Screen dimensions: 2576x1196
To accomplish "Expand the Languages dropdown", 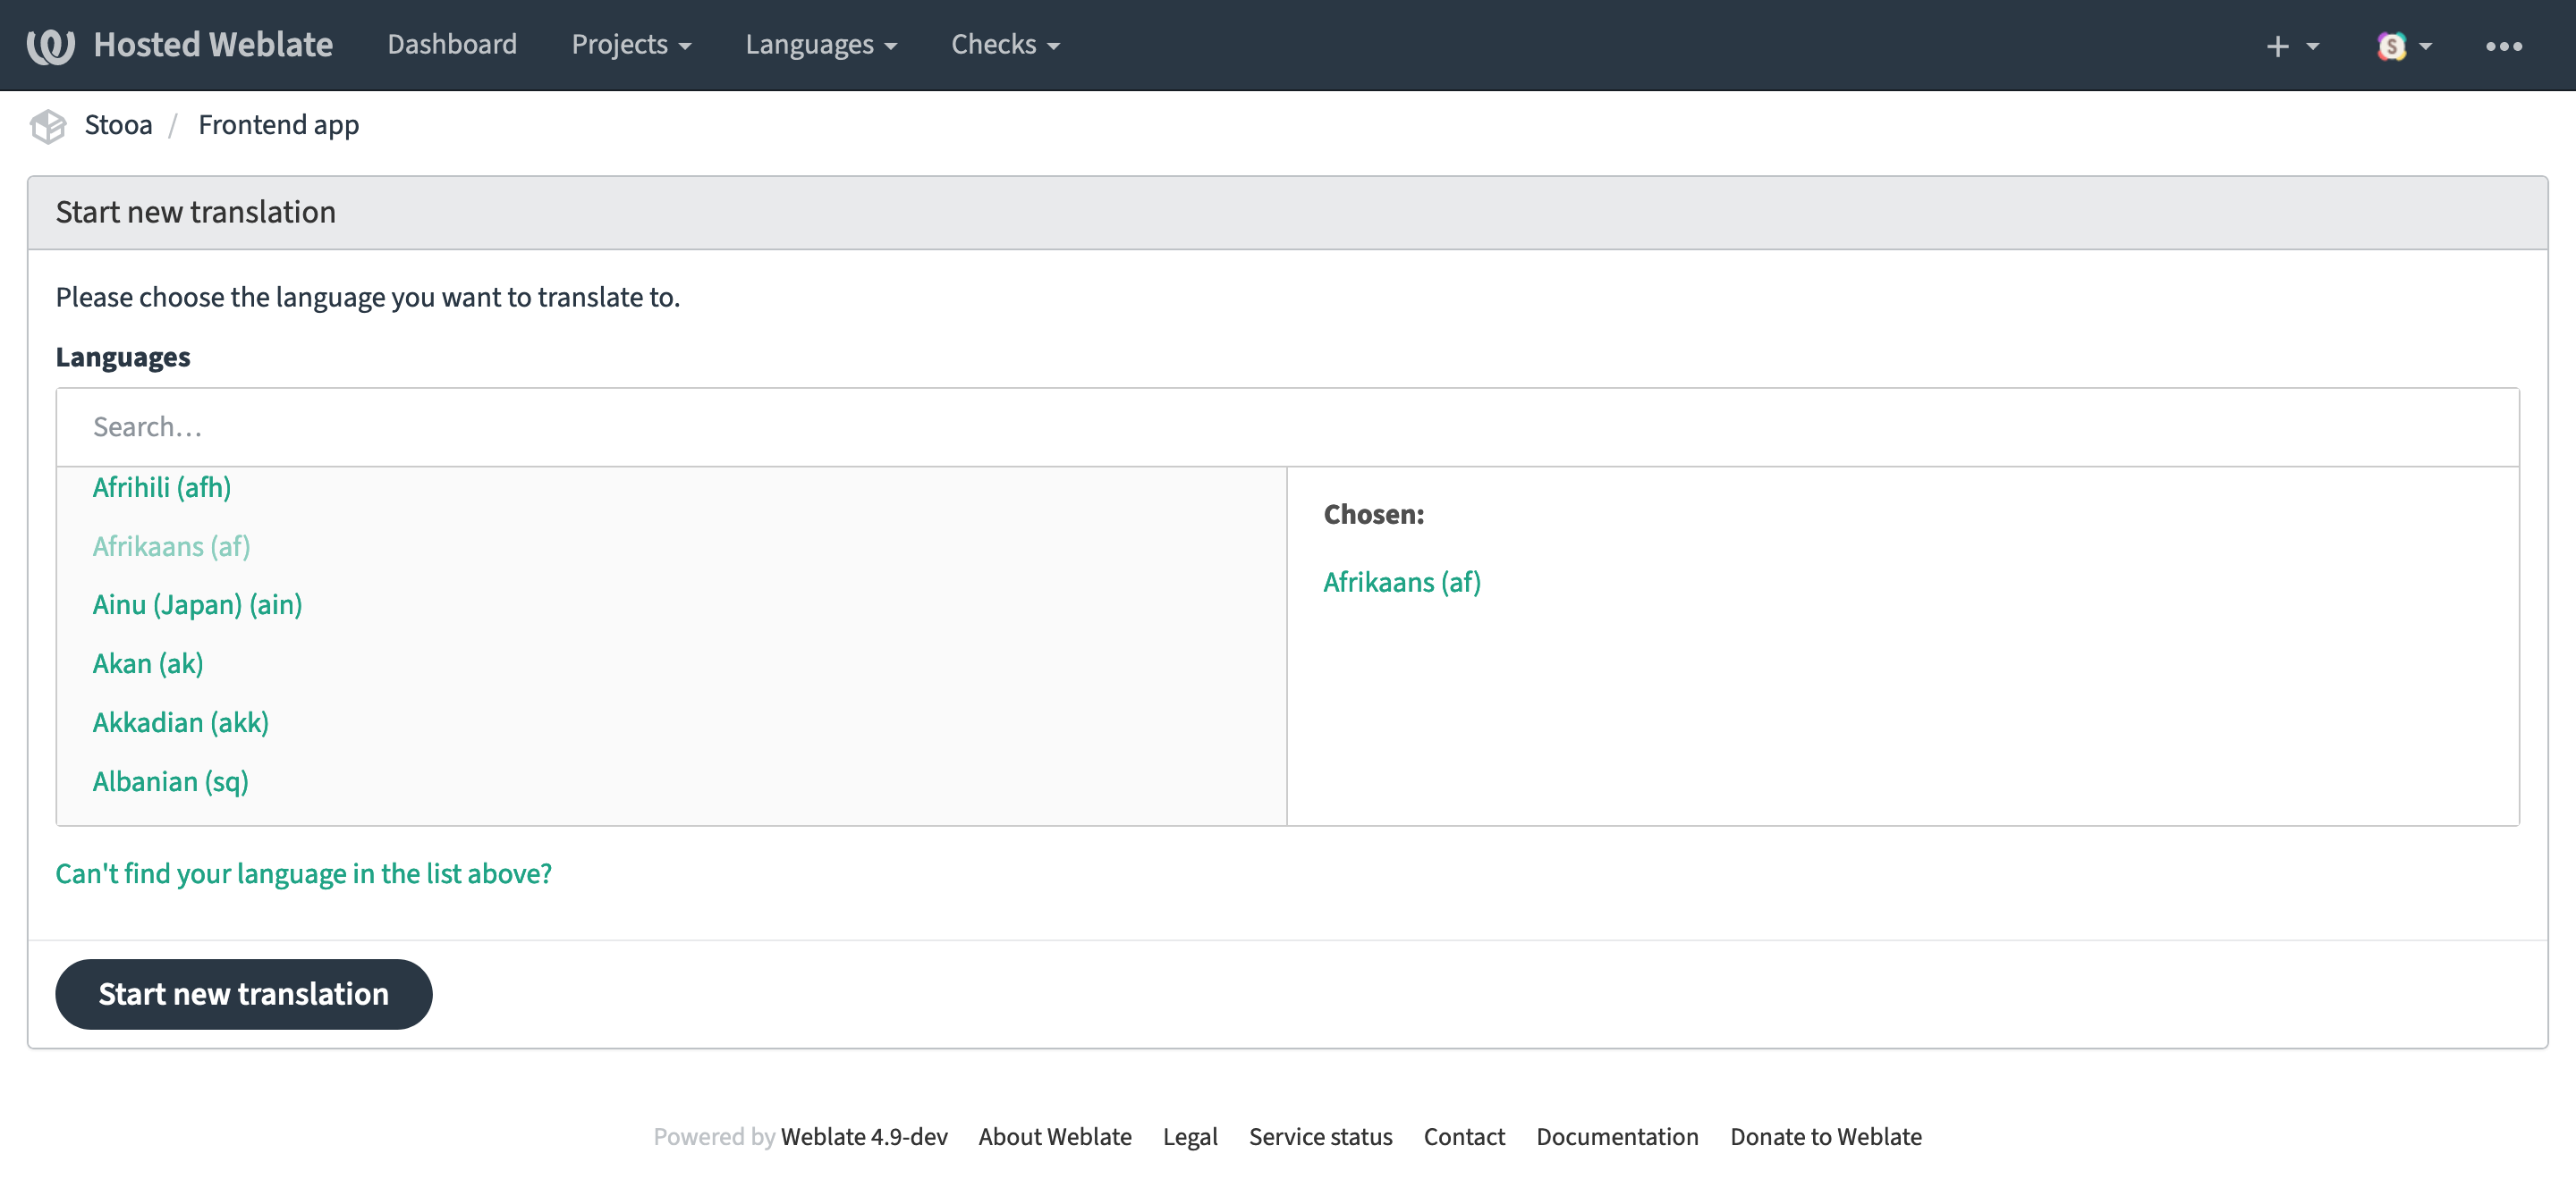I will (820, 45).
